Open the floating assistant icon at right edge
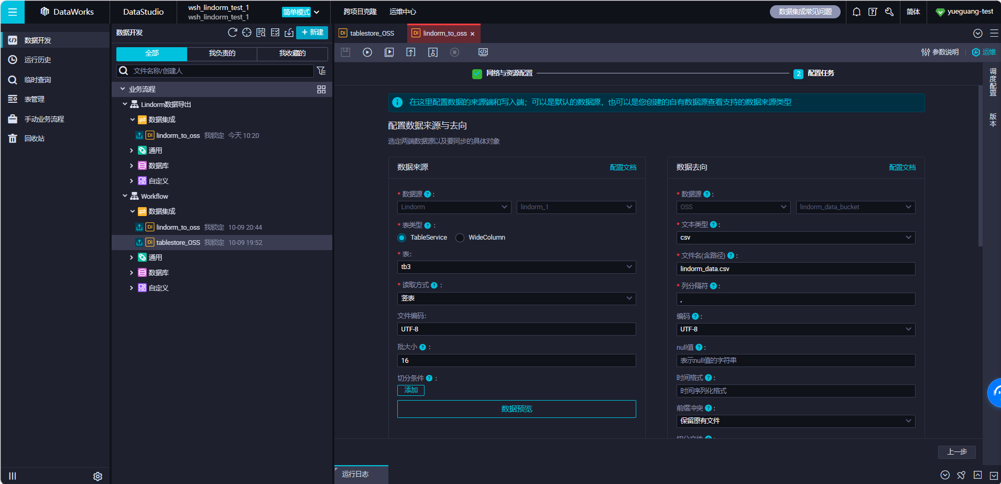This screenshot has height=484, width=1001. click(994, 393)
